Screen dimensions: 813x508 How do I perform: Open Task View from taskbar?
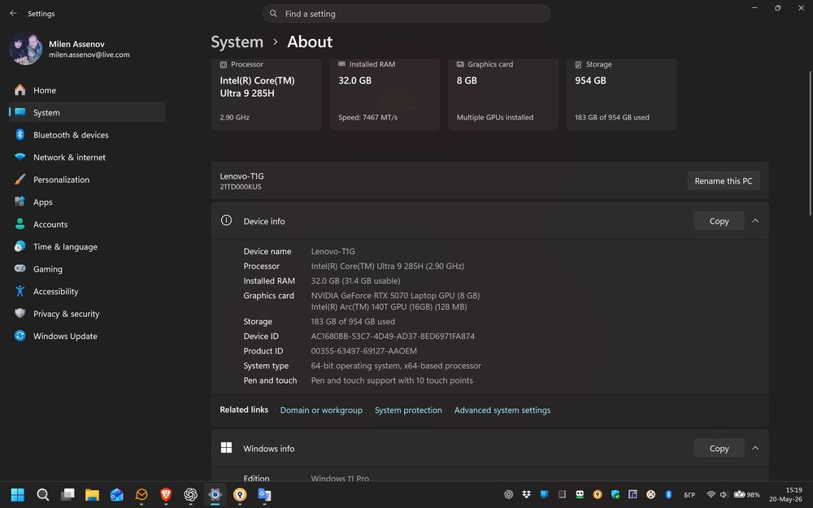(x=67, y=494)
